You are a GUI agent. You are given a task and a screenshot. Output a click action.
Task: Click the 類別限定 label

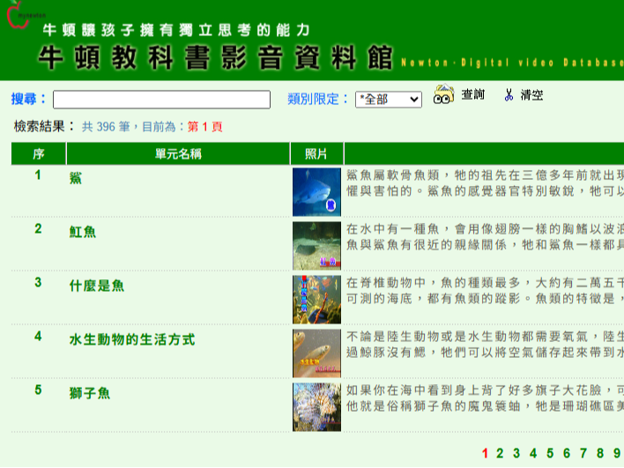[317, 99]
